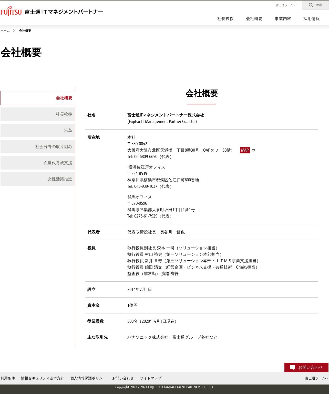
Task: Click the 従業員数 row label
Action: (96, 321)
